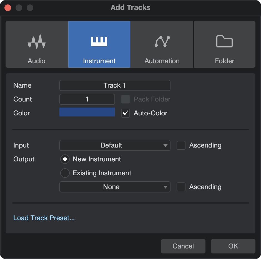Image resolution: width=261 pixels, height=259 pixels.
Task: Select the Audio waveform icon
Action: tap(37, 42)
